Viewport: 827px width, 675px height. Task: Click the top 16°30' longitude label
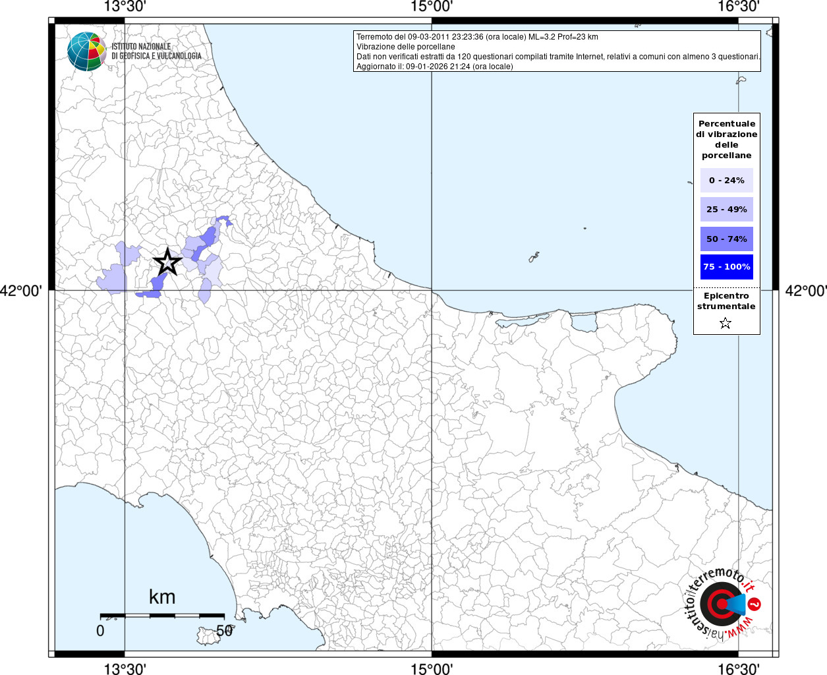739,7
